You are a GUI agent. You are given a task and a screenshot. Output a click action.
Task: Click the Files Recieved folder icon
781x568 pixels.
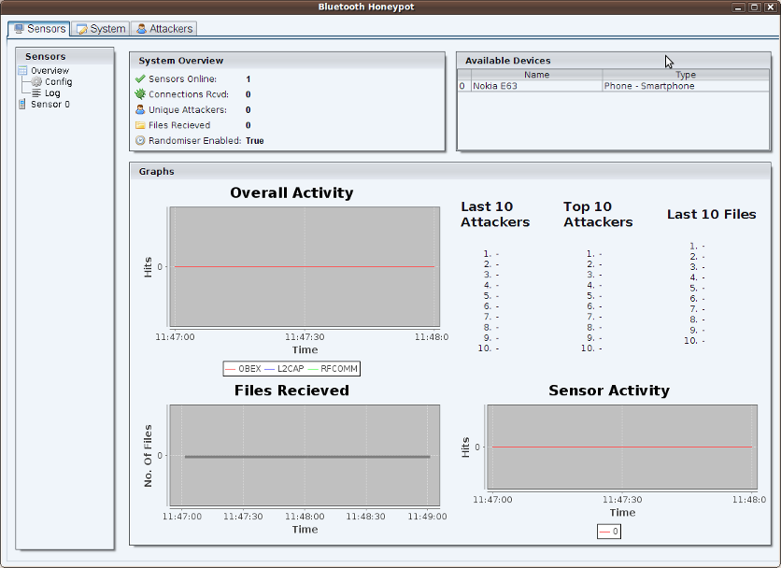140,125
